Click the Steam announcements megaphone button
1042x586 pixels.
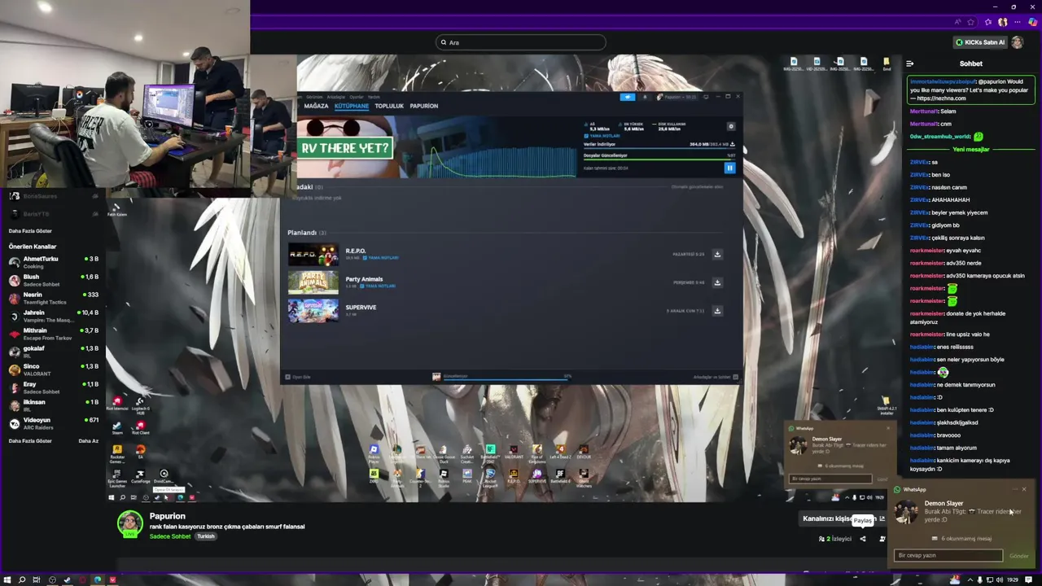coord(628,97)
